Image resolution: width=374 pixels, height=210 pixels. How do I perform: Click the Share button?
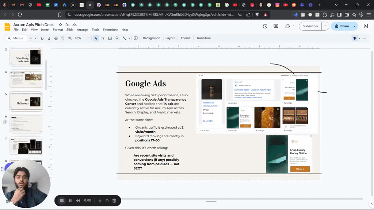[341, 26]
